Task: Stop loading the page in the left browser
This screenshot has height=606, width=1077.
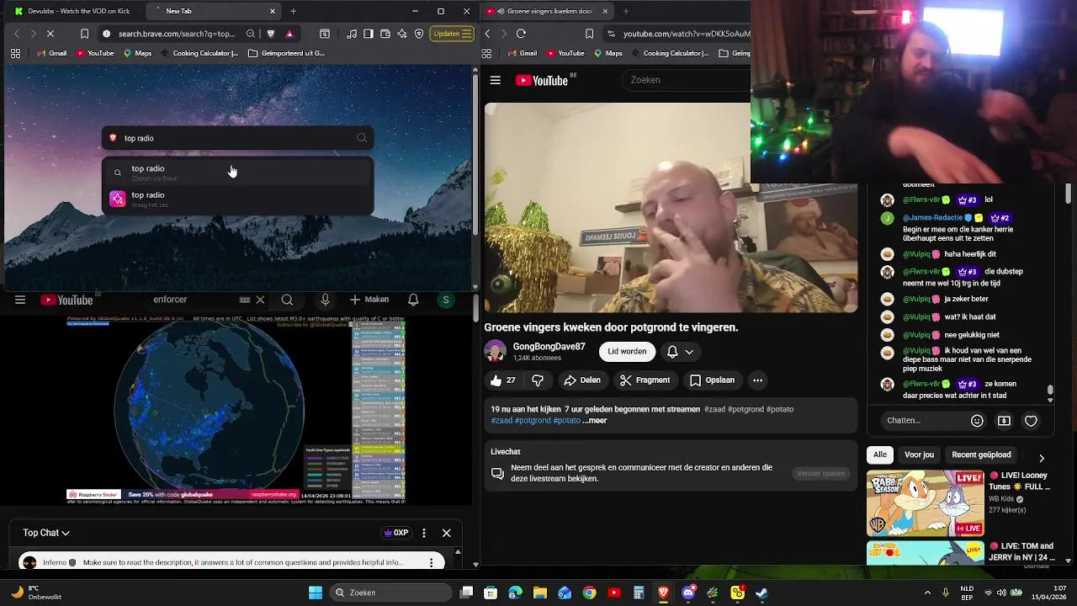Action: coord(50,34)
